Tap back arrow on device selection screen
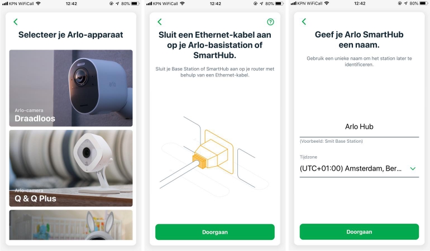Screen dimensions: 430x251 pos(16,22)
